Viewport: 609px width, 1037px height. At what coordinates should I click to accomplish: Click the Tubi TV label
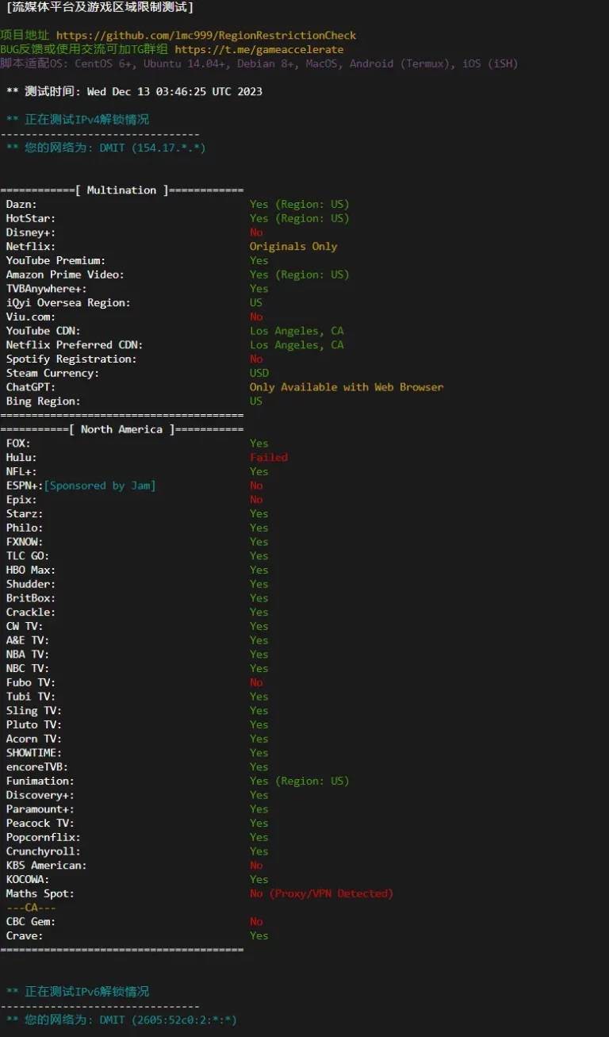point(31,697)
